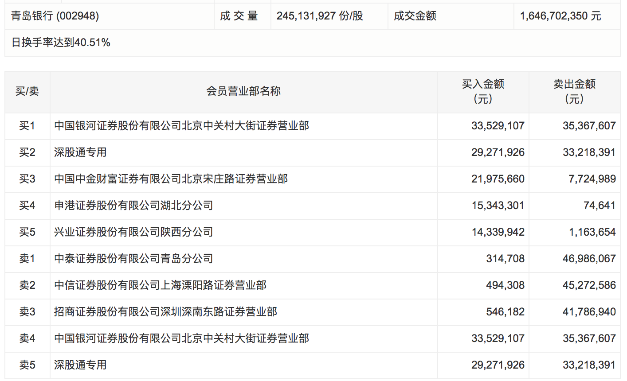Click 中国银河证券 branch name in 卖4 row
The image size is (627, 381).
click(x=182, y=338)
